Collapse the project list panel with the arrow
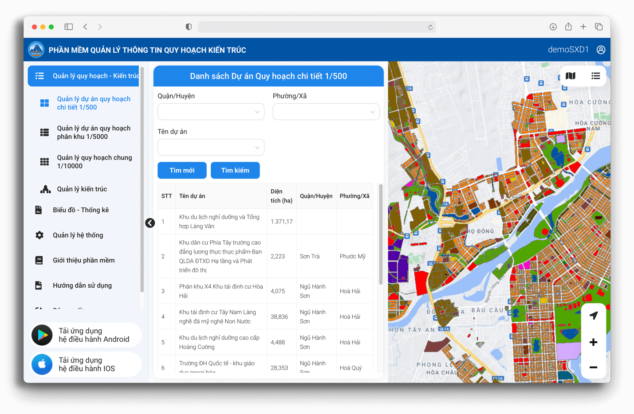The height and width of the screenshot is (414, 634). coord(150,223)
